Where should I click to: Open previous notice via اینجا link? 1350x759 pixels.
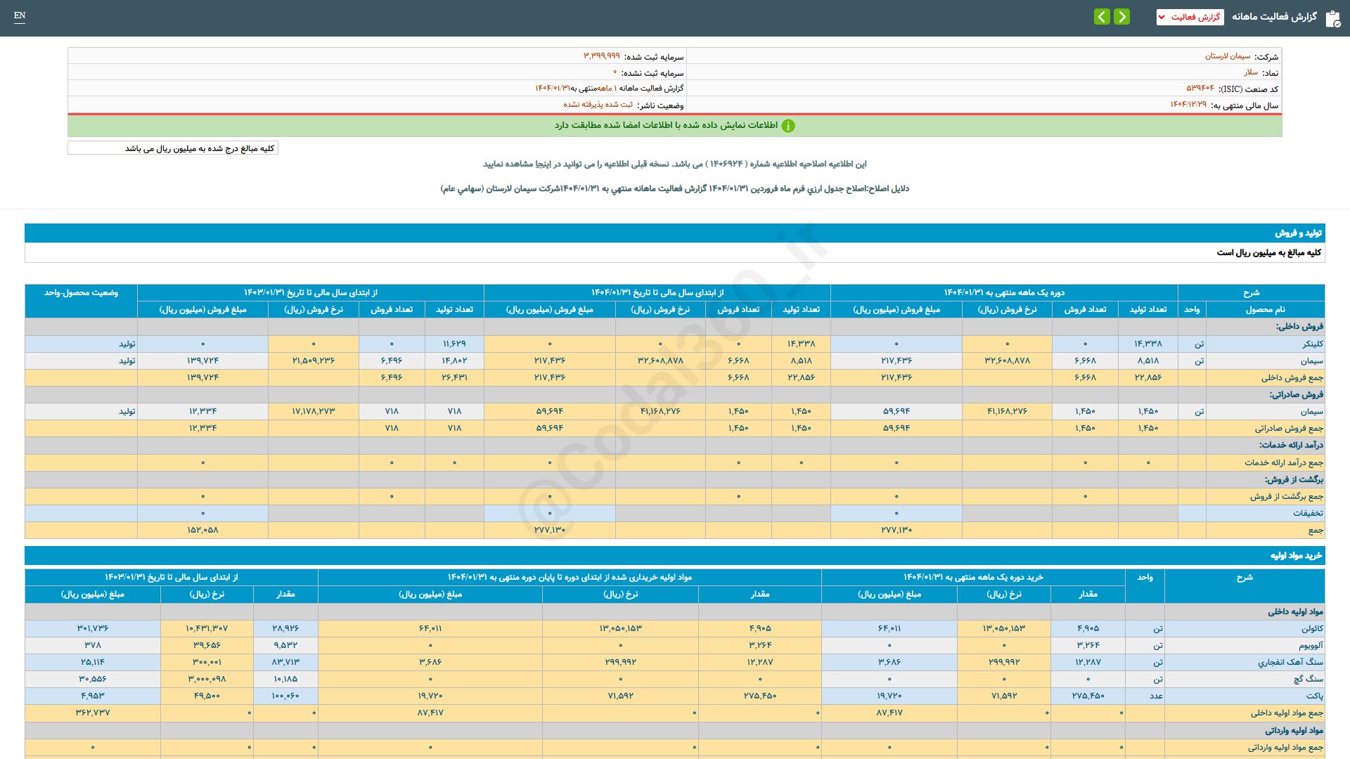coord(543,164)
